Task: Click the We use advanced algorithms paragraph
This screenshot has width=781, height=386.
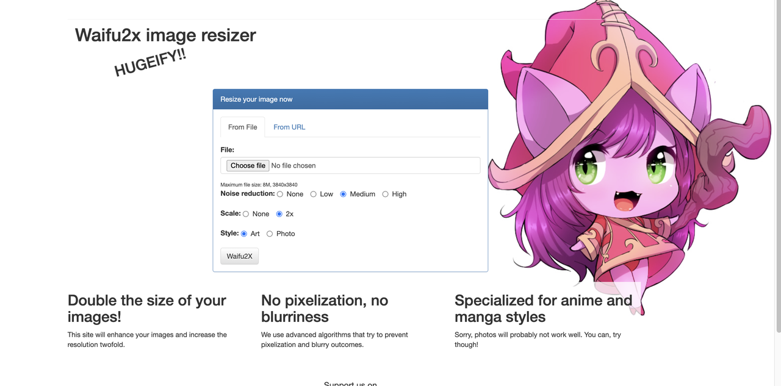Action: click(x=334, y=340)
